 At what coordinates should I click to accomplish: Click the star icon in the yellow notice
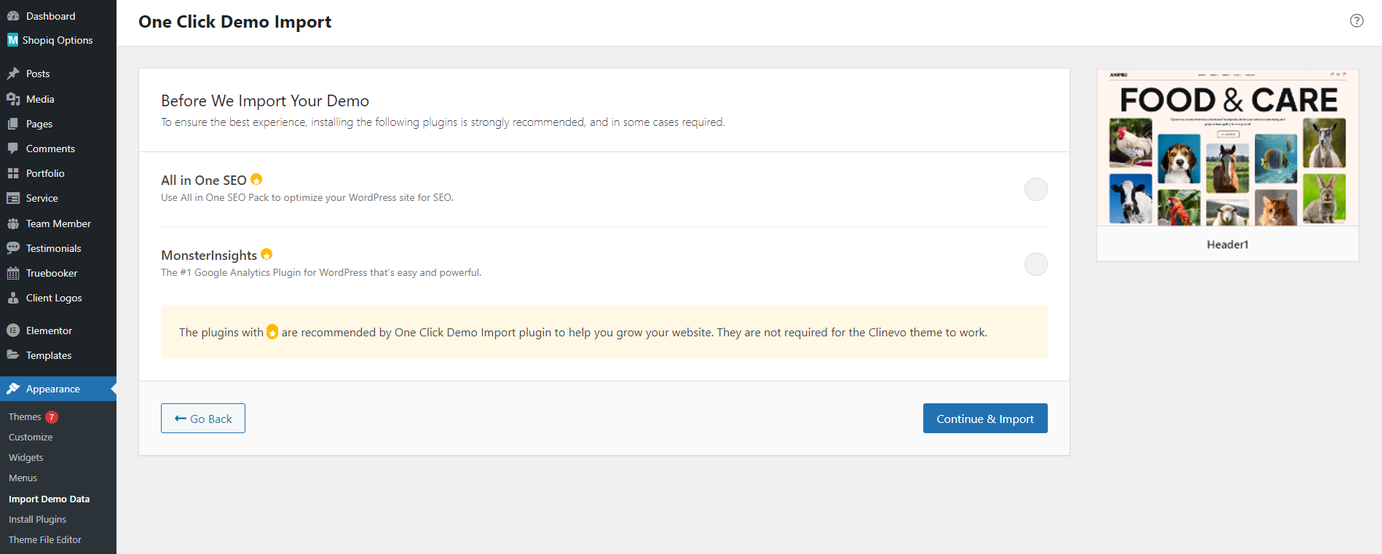click(272, 332)
